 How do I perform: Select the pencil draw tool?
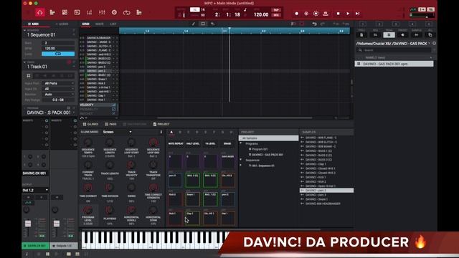(194, 24)
